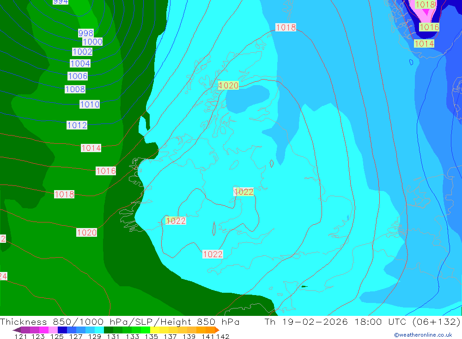Click the red 1020 label with white background
This screenshot has height=339, width=462.
point(87,233)
